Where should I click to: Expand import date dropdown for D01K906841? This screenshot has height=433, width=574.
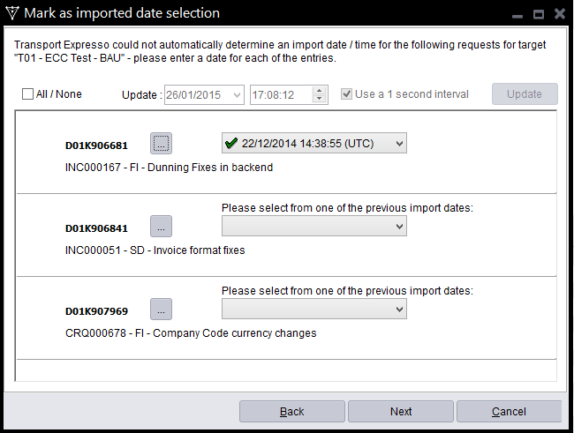coord(400,227)
